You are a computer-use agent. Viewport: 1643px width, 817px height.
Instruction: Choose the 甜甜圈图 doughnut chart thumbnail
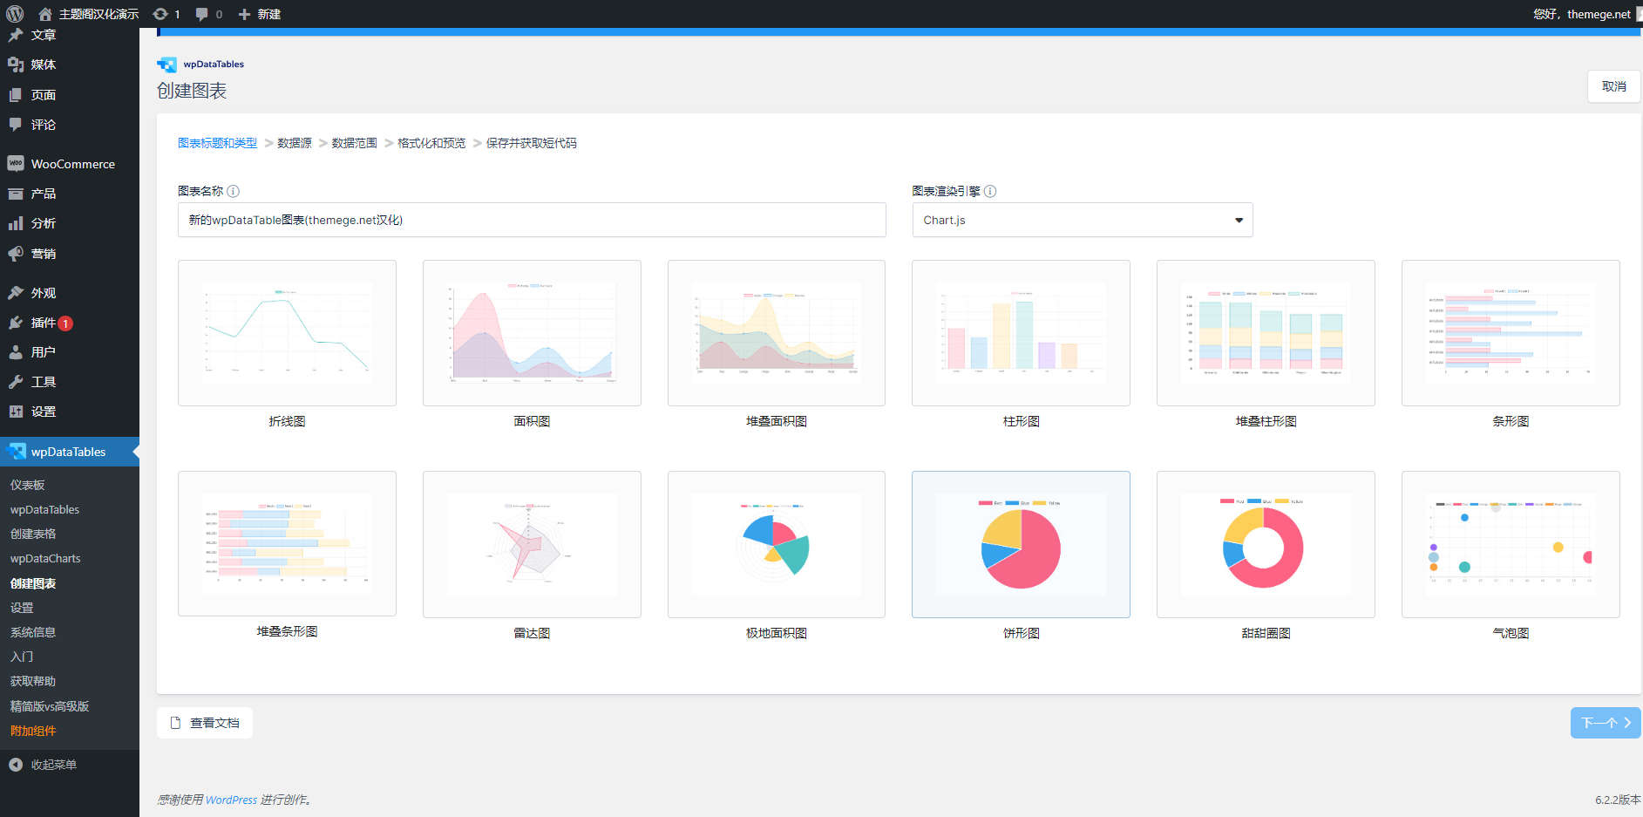point(1266,544)
